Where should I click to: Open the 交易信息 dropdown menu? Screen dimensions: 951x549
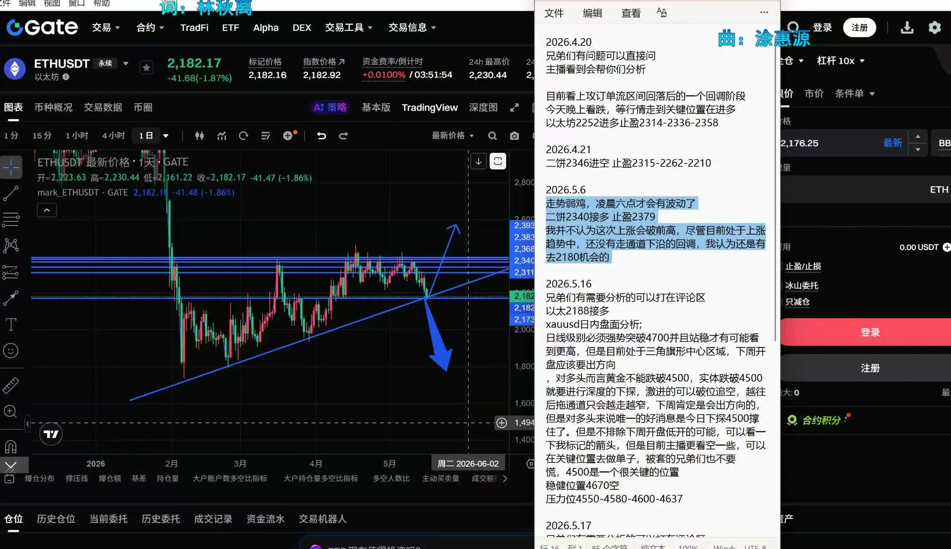coord(412,27)
